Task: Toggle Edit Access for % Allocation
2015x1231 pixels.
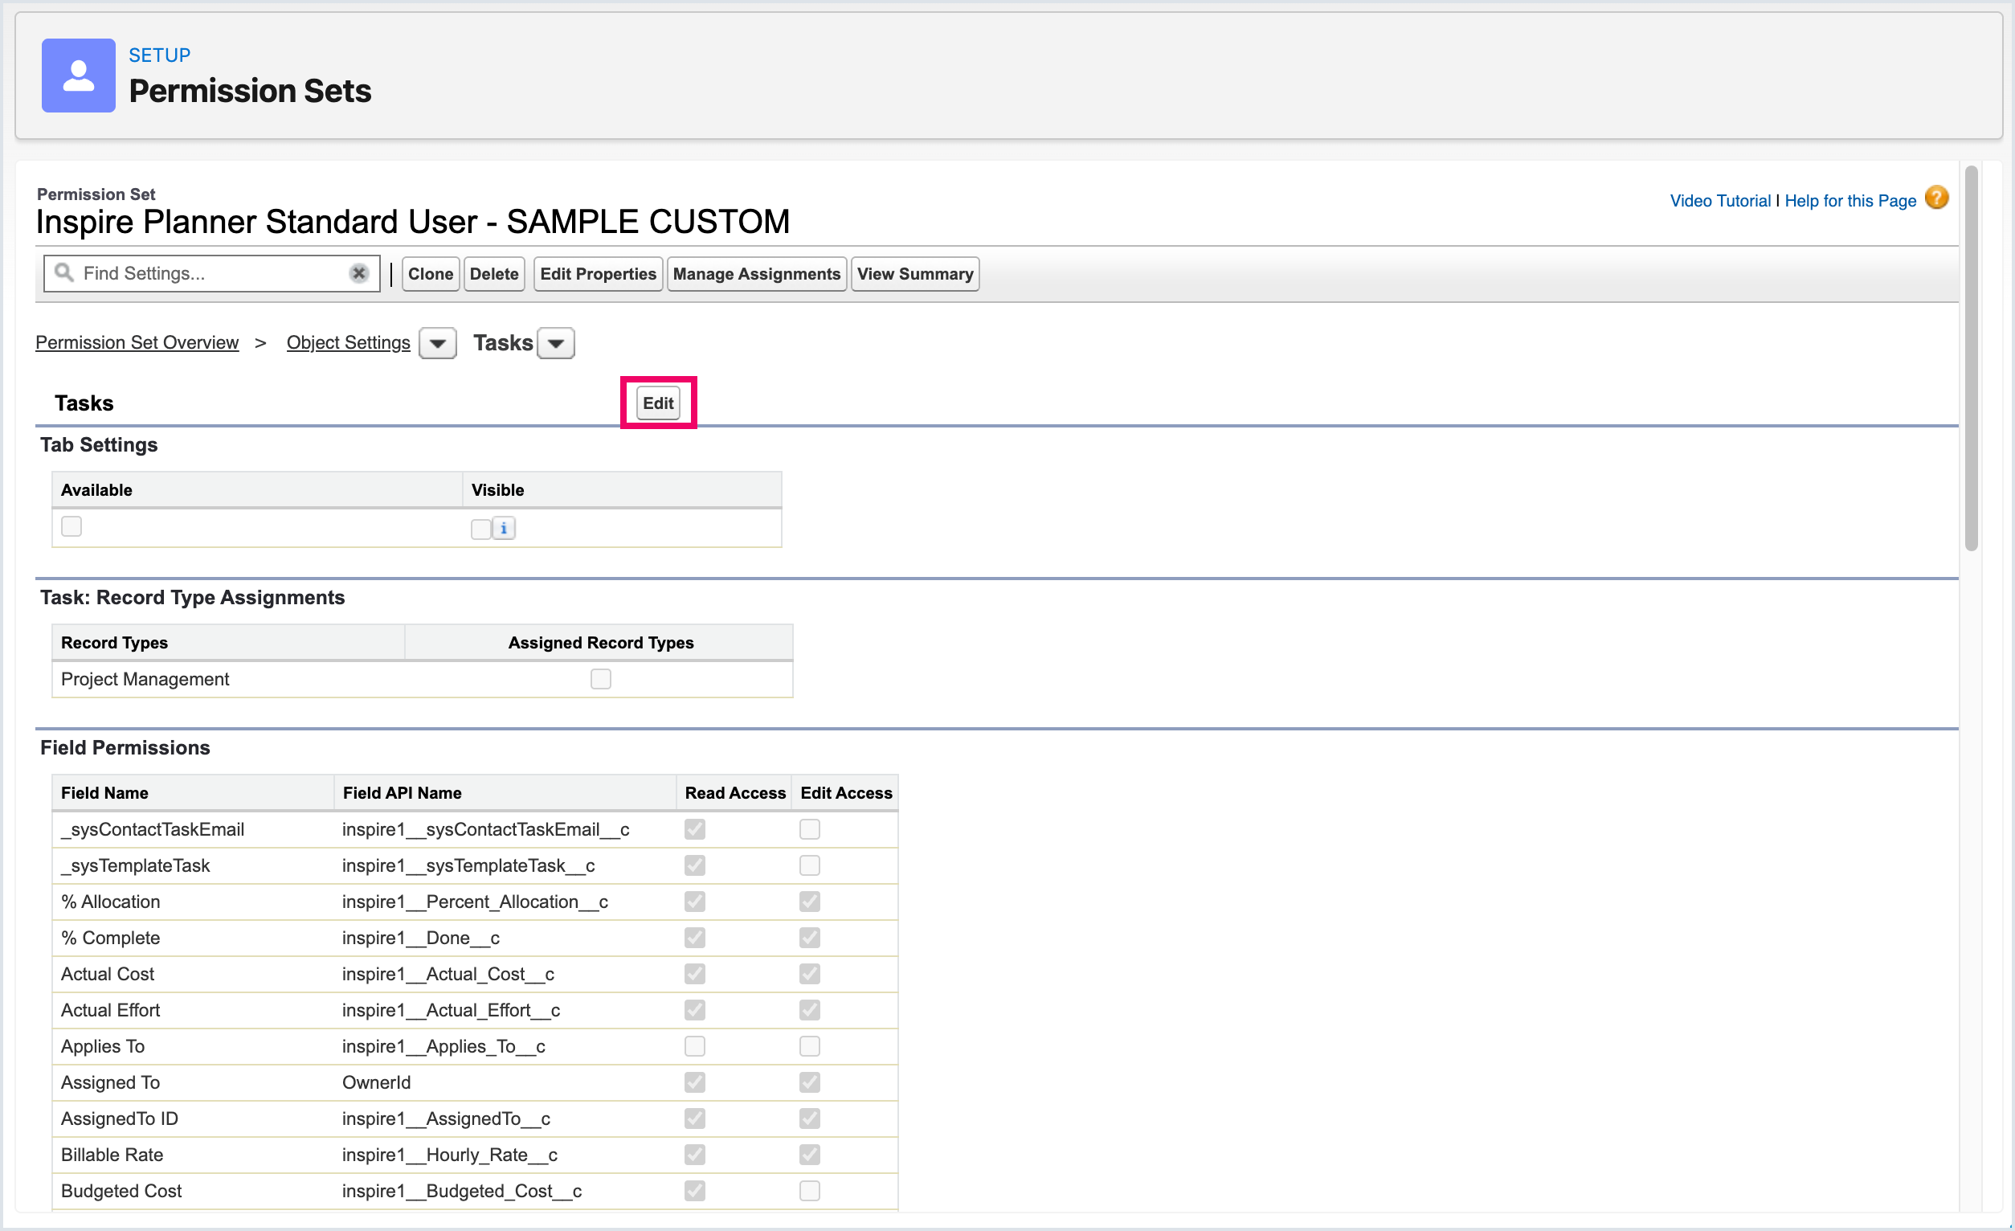Action: pos(810,902)
